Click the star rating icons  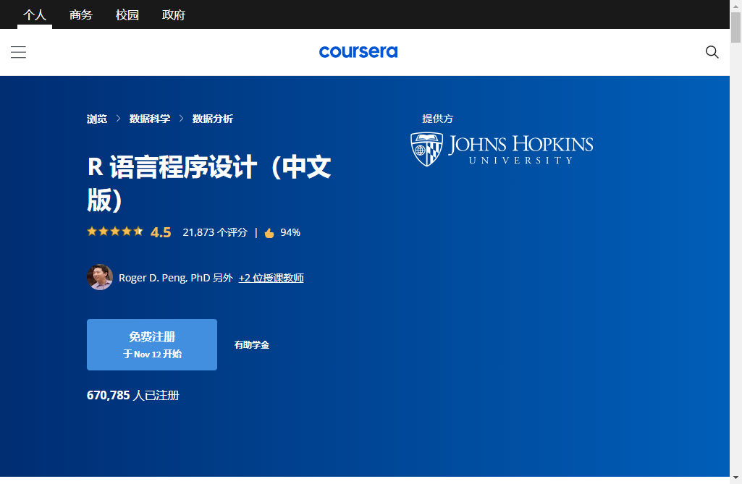(115, 232)
